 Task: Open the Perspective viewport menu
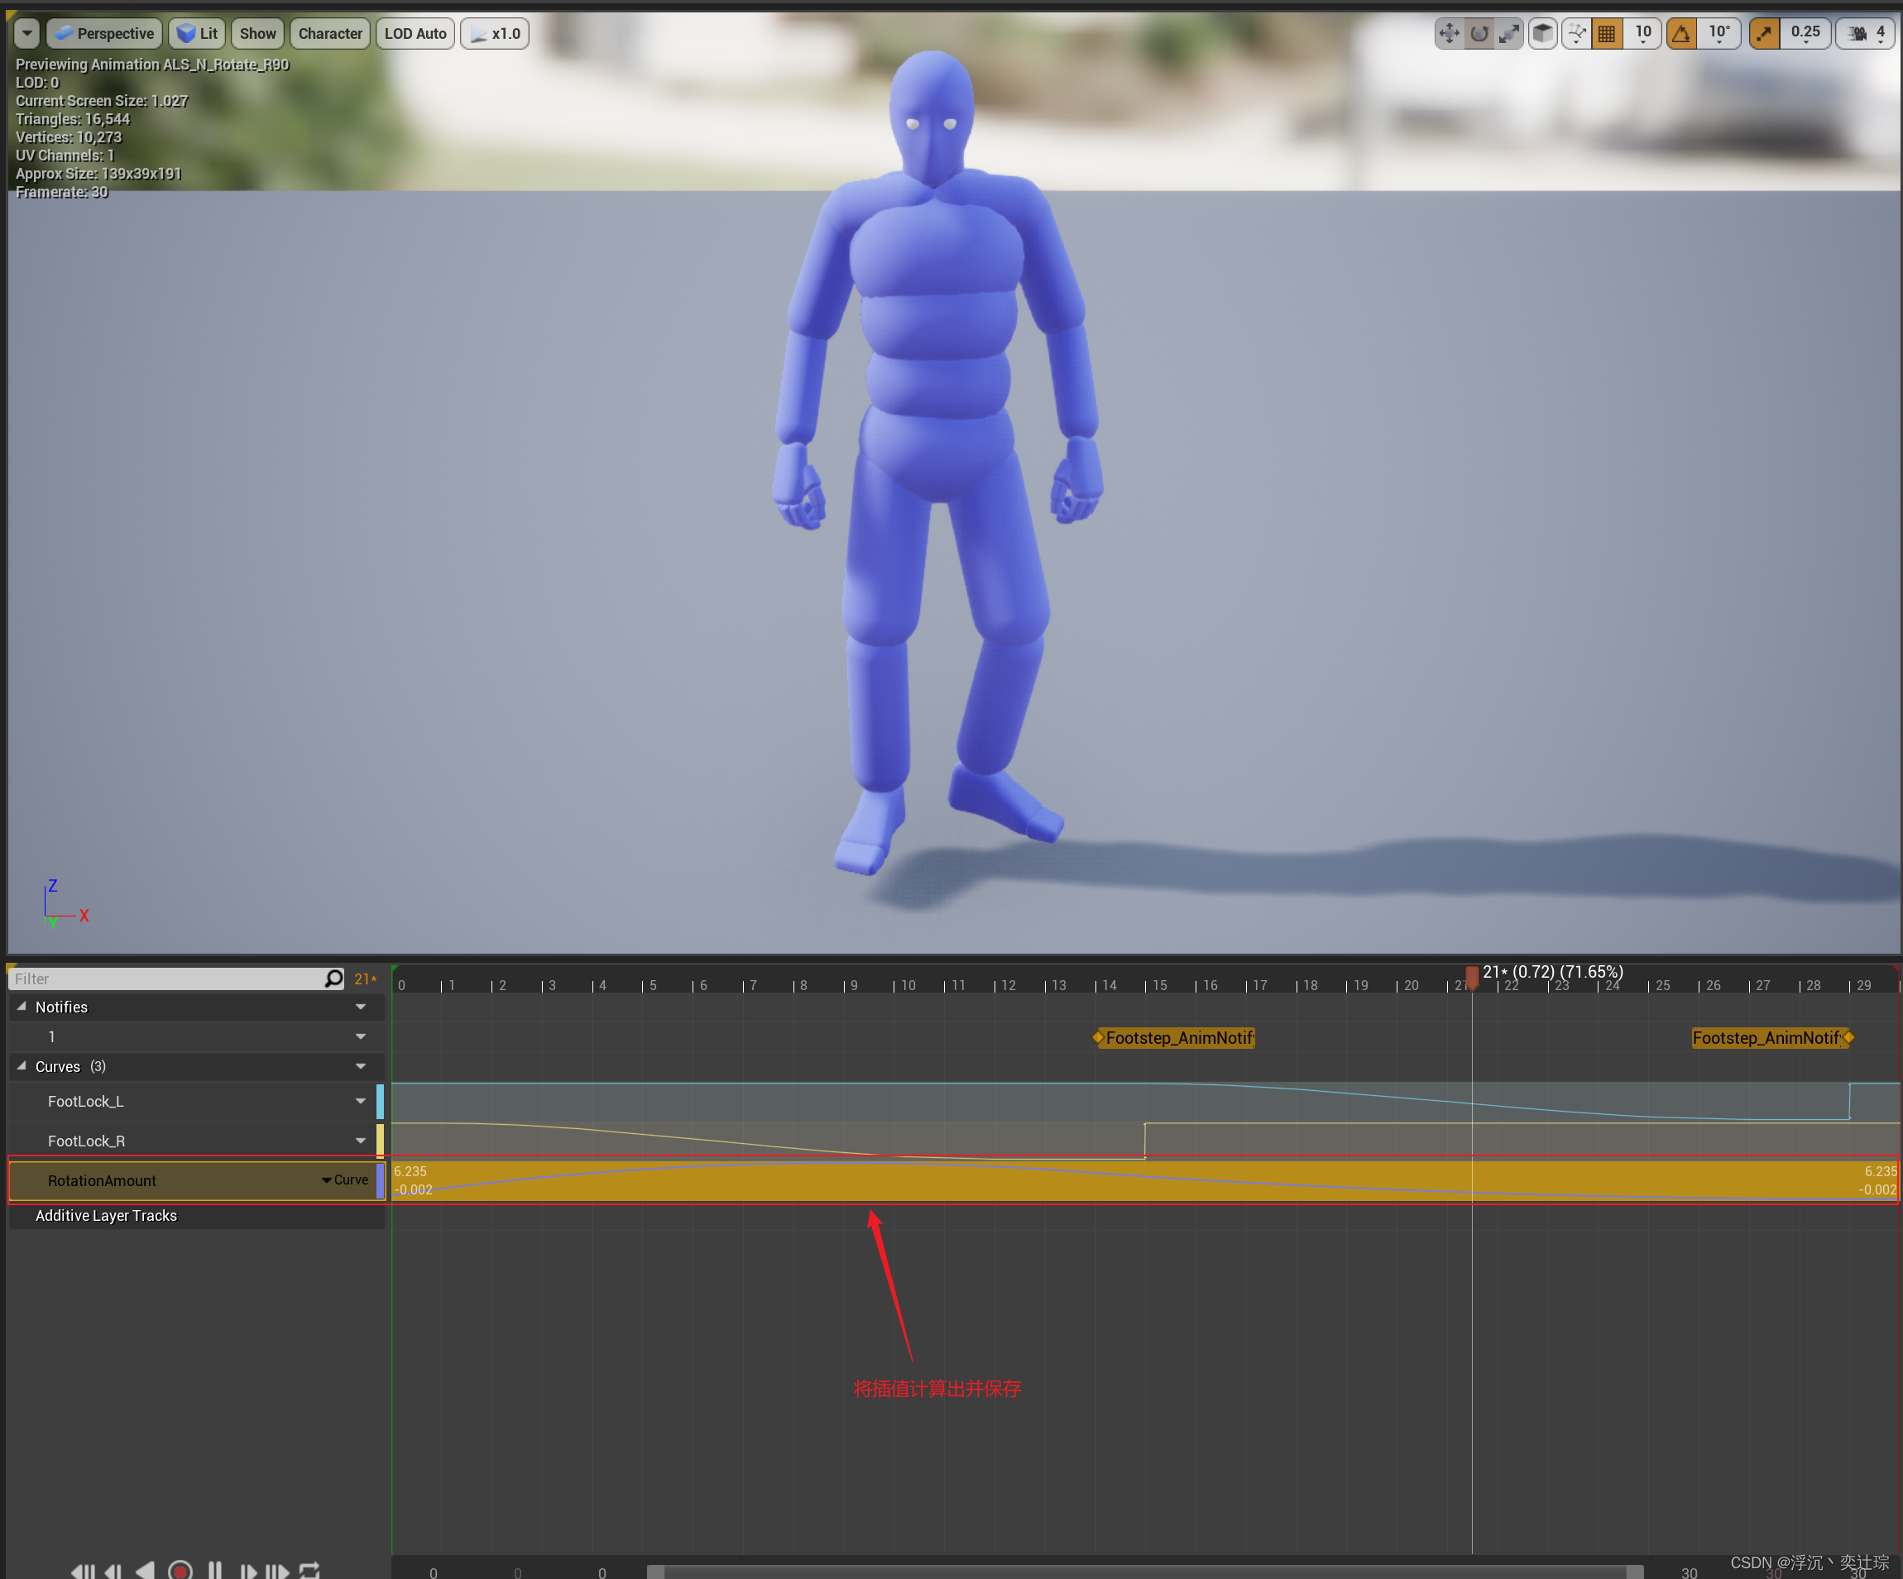pos(104,34)
